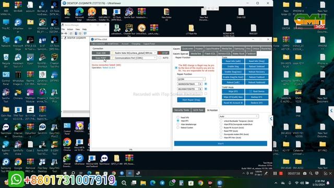Expand the UltraViewer side arrow on the right screen edge
334x188 pixels.
click(x=331, y=111)
